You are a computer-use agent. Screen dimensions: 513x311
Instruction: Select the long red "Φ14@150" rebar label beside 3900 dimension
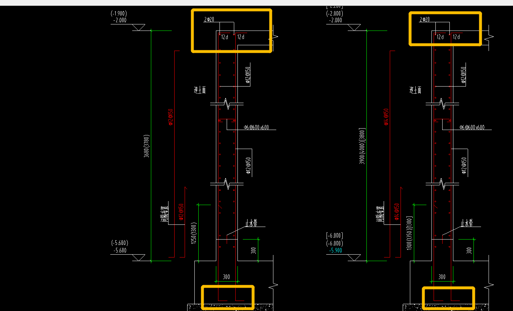point(387,117)
